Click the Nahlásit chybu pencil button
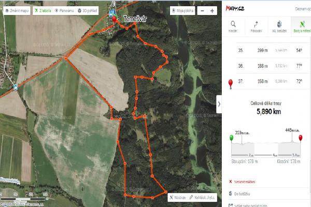 [x=202, y=198]
